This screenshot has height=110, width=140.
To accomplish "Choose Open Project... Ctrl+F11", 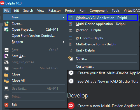I will point(35,30).
